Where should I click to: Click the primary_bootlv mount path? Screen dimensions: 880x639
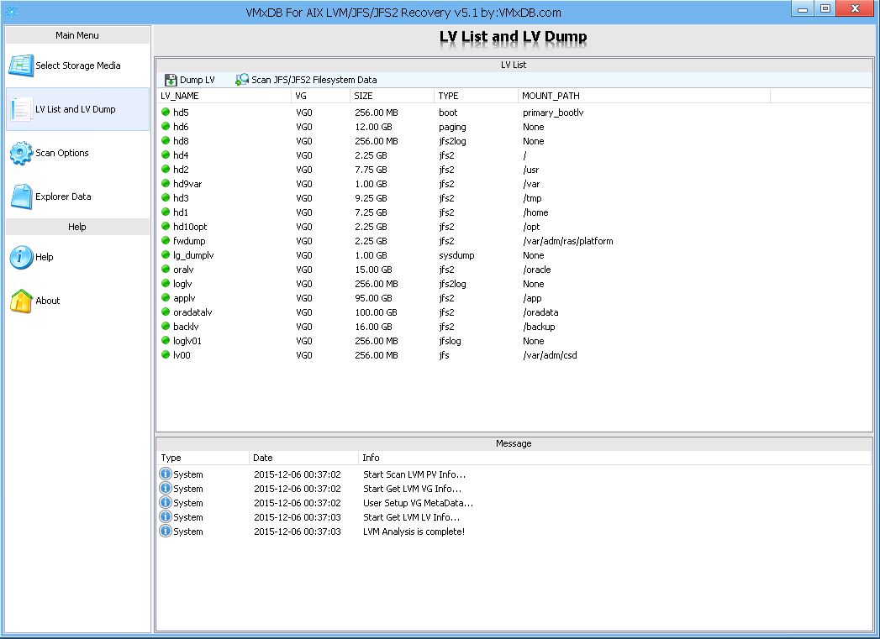coord(553,113)
